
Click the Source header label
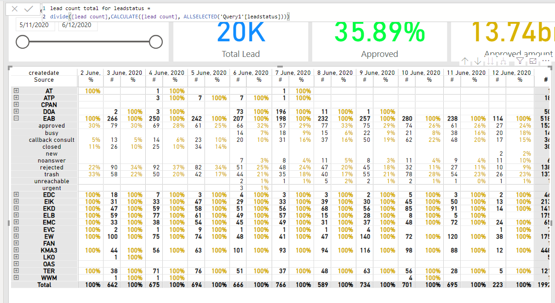44,79
